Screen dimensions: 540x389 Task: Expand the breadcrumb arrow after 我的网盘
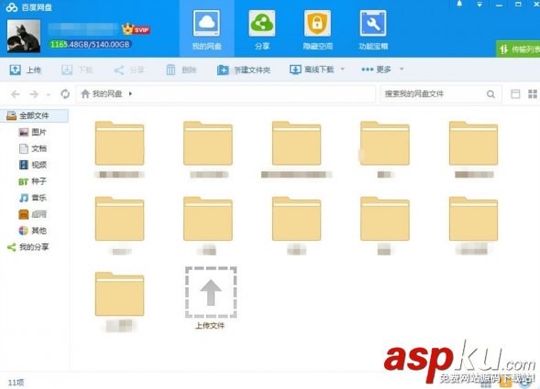click(130, 93)
